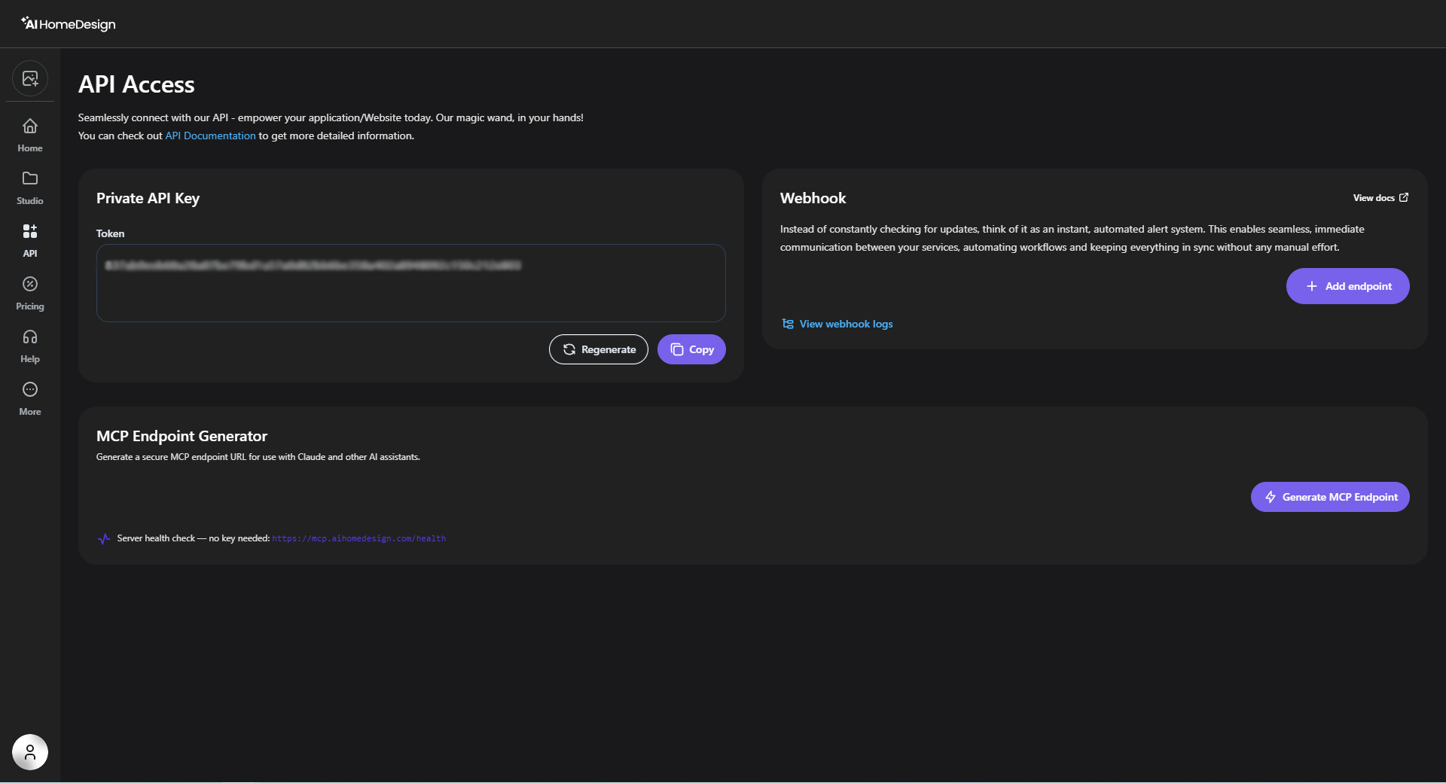This screenshot has width=1446, height=783.
Task: Open the new image upload icon
Action: (x=30, y=78)
